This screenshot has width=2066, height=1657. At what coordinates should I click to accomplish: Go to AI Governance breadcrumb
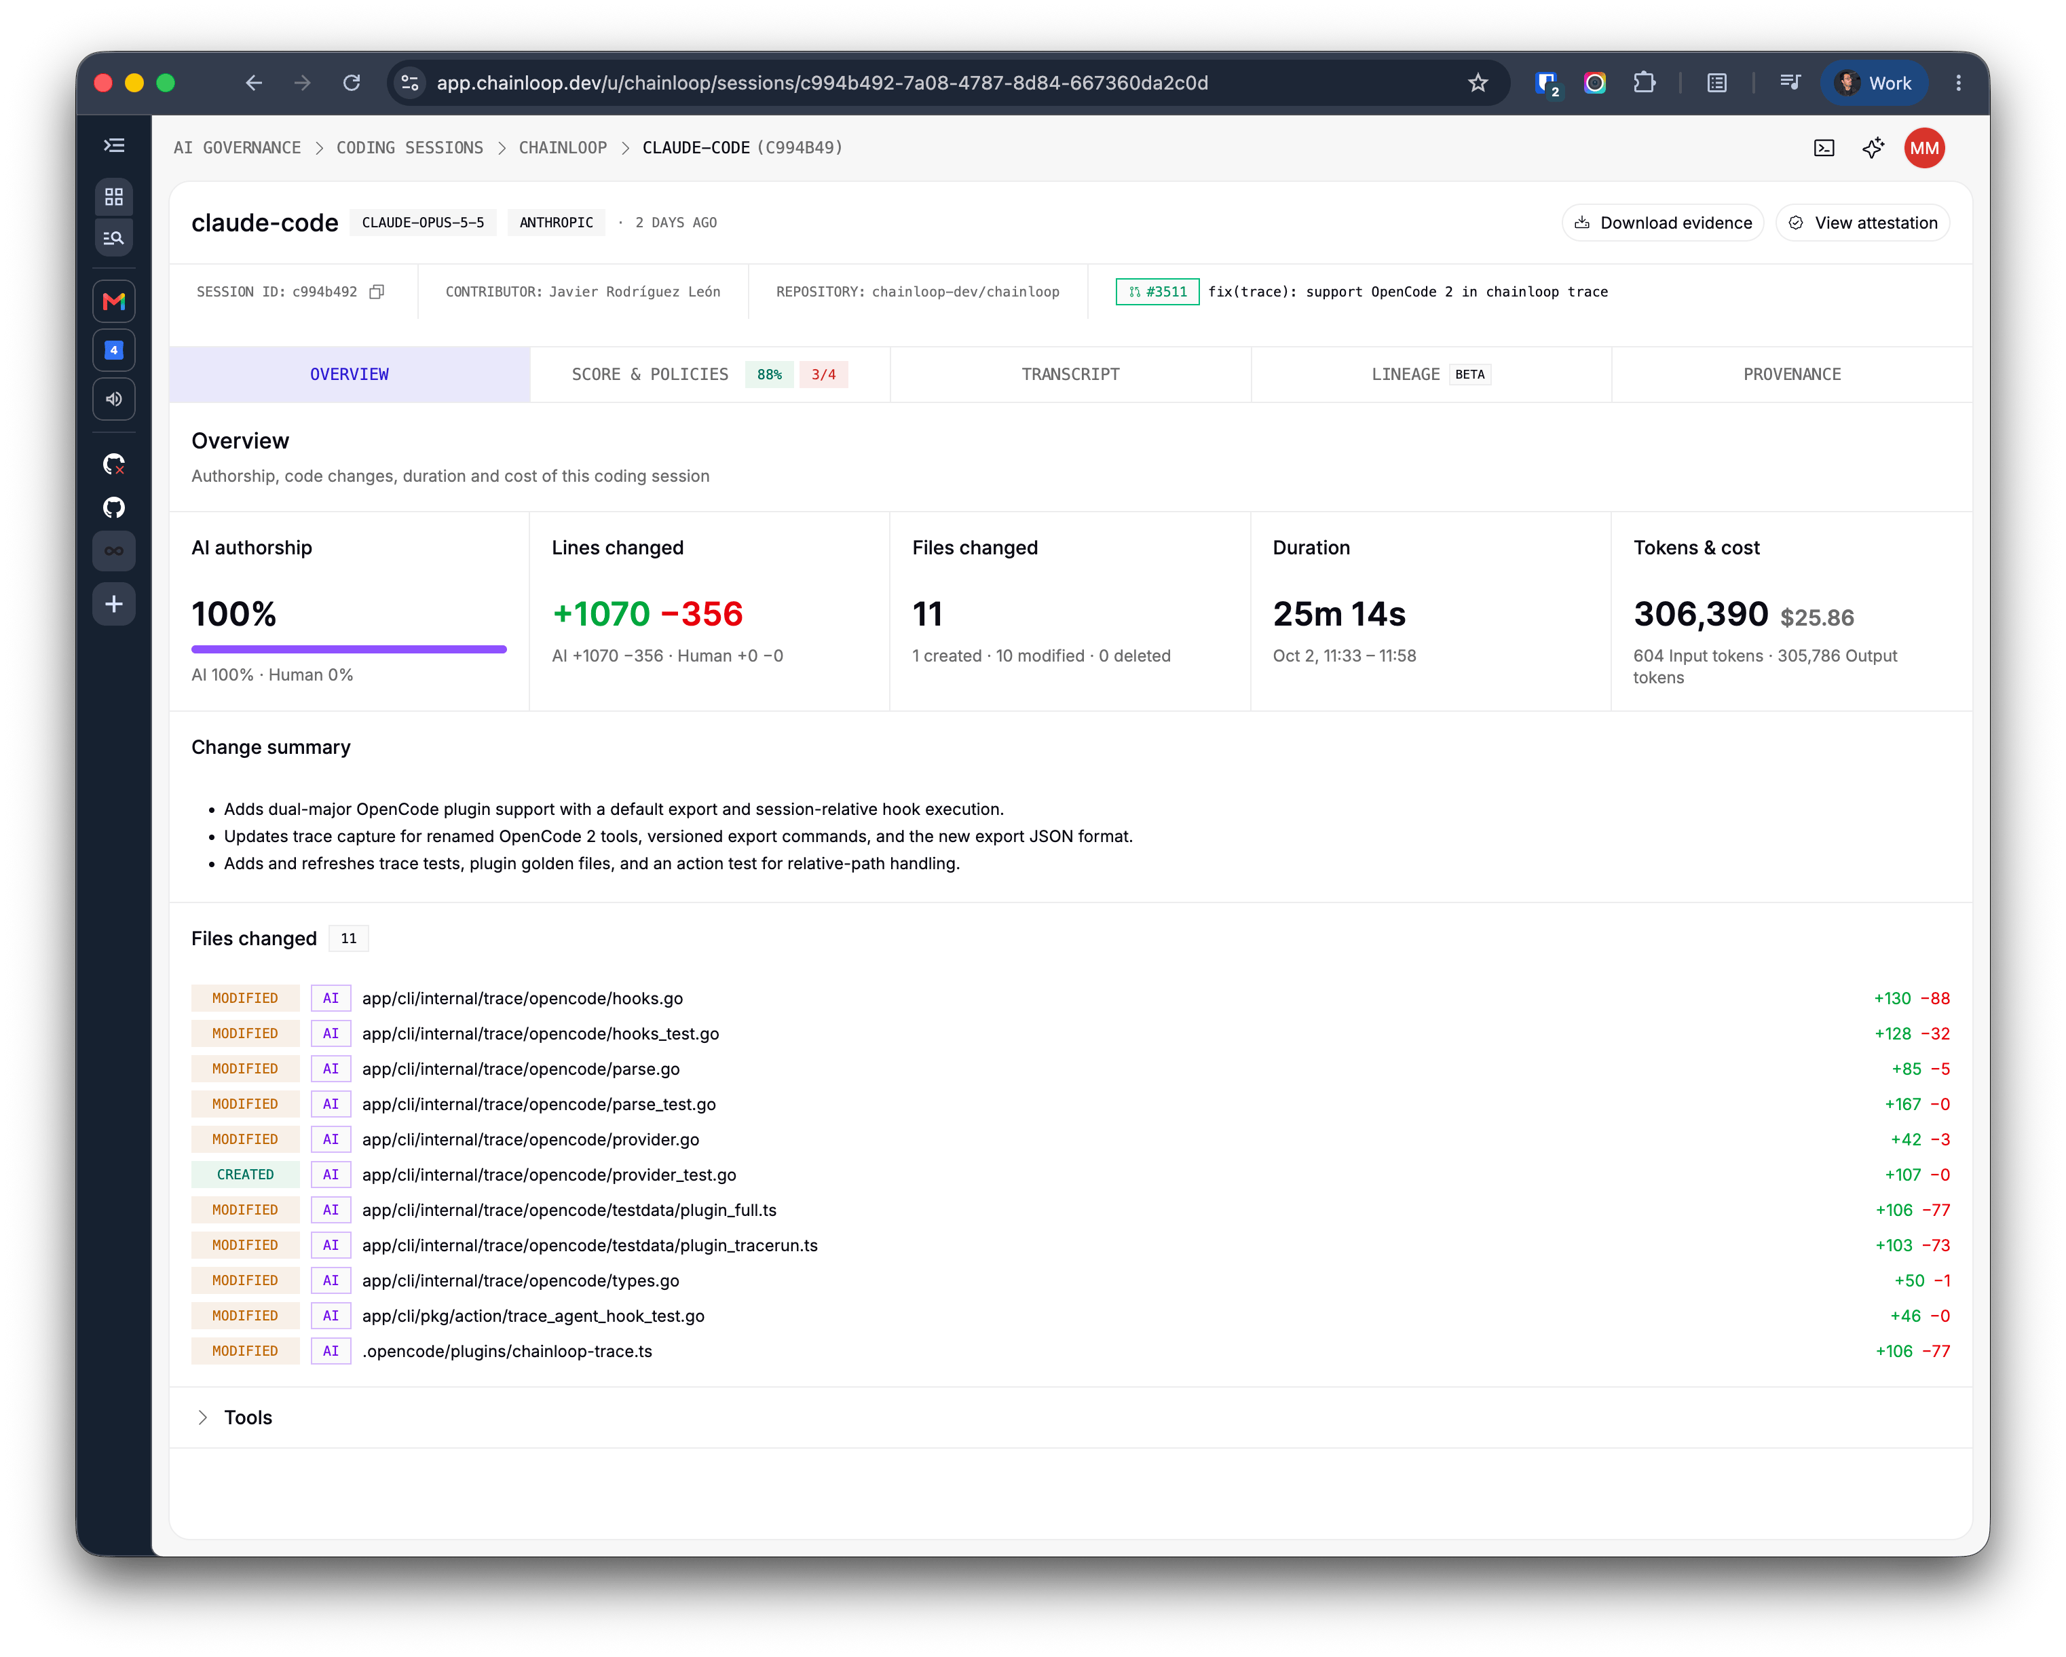click(x=237, y=147)
